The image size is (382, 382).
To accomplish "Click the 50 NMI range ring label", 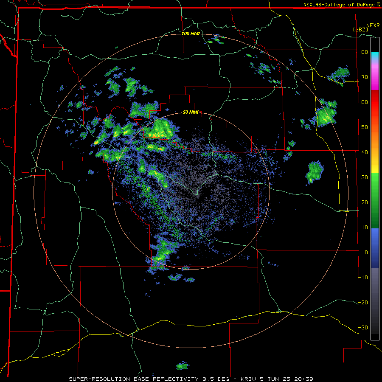I will [x=191, y=112].
